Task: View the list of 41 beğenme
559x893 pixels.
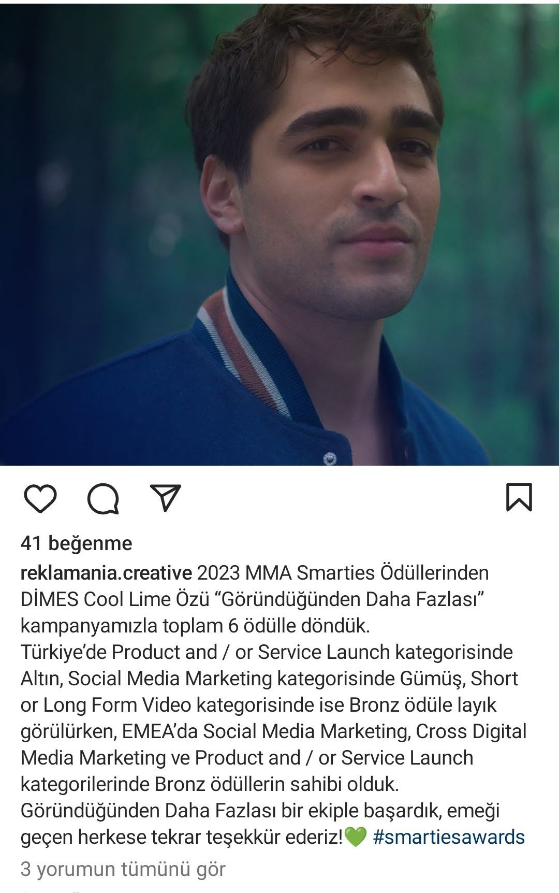Action: [x=76, y=543]
